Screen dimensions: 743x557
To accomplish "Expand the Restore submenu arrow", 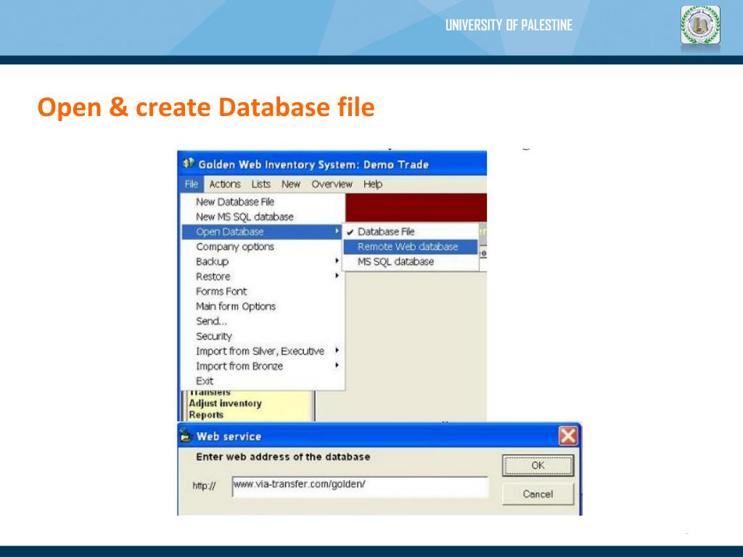I will click(337, 276).
